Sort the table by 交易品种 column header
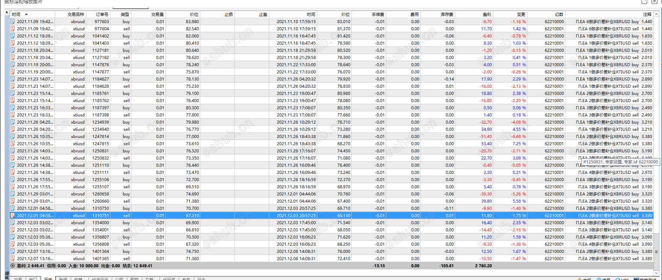This screenshot has height=280, width=662. (x=76, y=14)
